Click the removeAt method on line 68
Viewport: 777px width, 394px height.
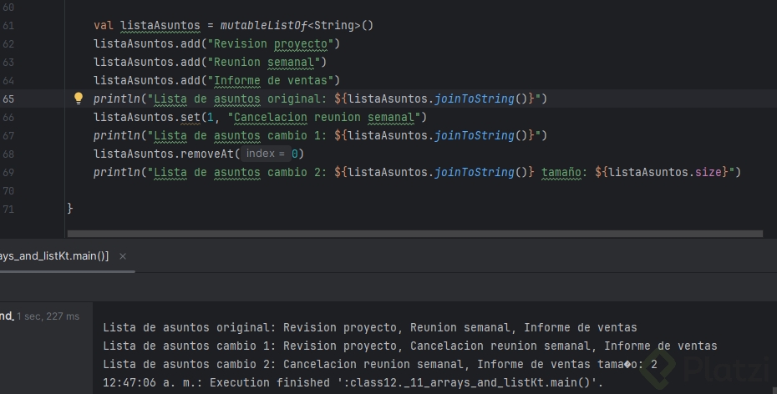[x=204, y=154]
